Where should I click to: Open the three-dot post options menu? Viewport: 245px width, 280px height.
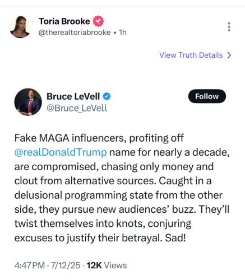229,27
